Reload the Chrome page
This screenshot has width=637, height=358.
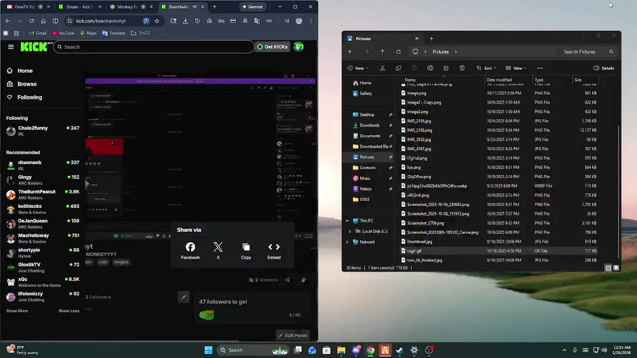[31, 21]
